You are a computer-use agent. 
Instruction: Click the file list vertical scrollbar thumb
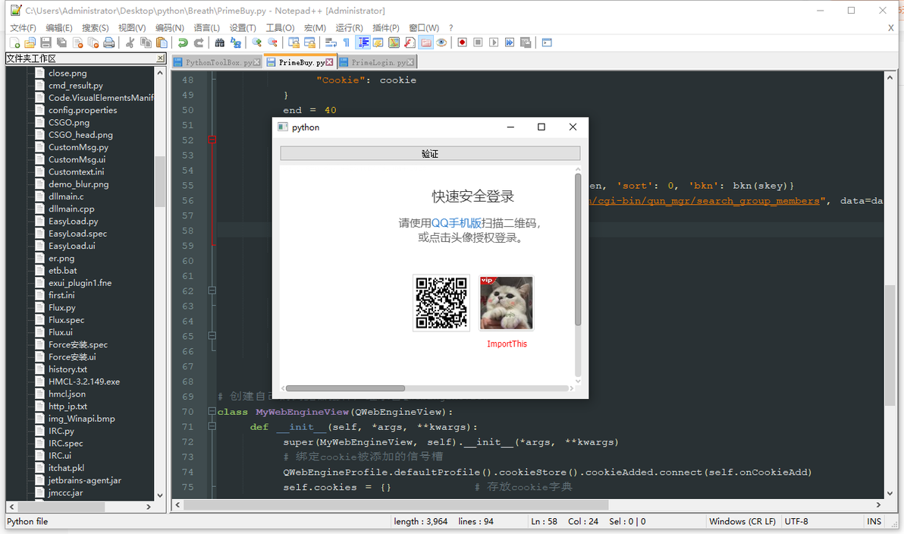pyautogui.click(x=160, y=181)
